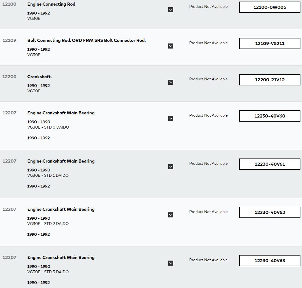Open part number 12200-21V12
302x288 pixels.
tap(269, 80)
